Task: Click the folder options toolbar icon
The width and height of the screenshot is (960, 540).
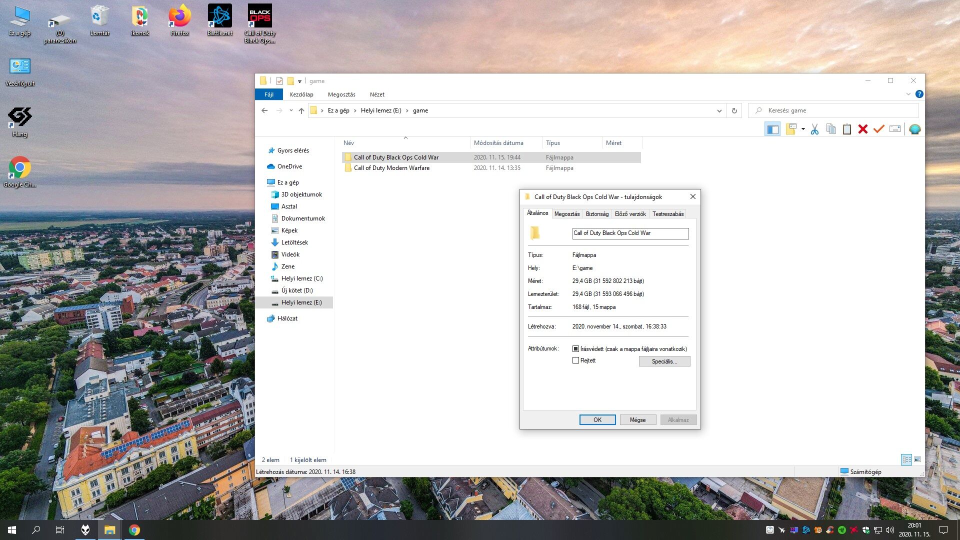Action: pos(791,129)
